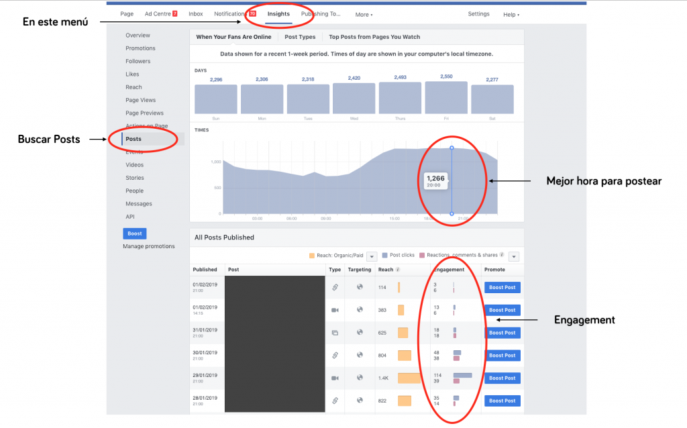Click the video type icon for the 01/02/2019 14:15 post
This screenshot has height=428, width=687.
(x=335, y=310)
